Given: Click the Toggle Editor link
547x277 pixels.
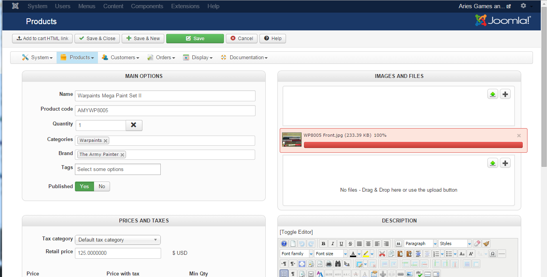Looking at the screenshot, I should 296,232.
